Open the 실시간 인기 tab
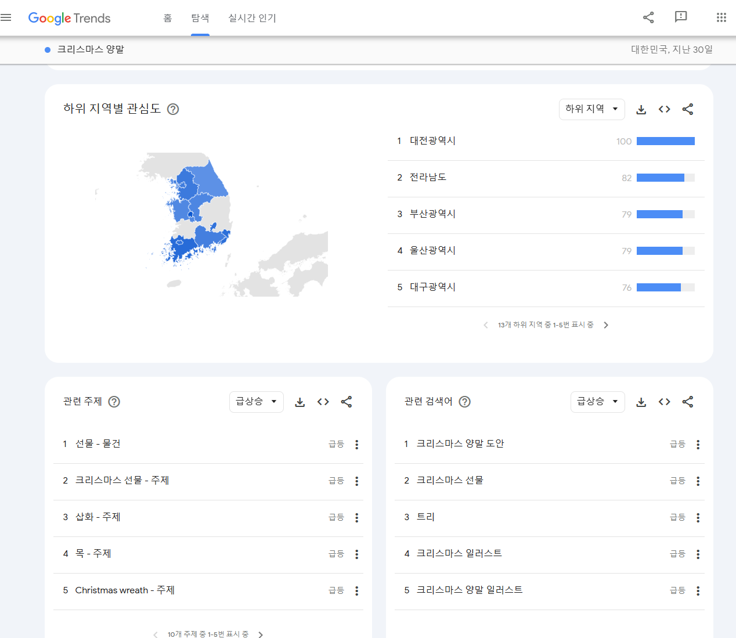The image size is (736, 638). 252,18
